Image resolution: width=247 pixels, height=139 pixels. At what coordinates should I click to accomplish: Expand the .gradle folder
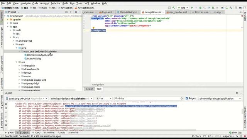[8, 20]
